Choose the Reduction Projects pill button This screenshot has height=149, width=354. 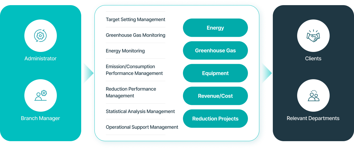pyautogui.click(x=215, y=119)
